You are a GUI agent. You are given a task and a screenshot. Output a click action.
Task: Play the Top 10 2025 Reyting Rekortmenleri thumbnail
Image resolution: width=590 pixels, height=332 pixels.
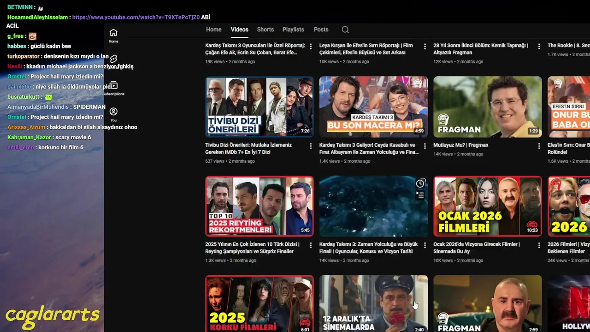point(260,206)
